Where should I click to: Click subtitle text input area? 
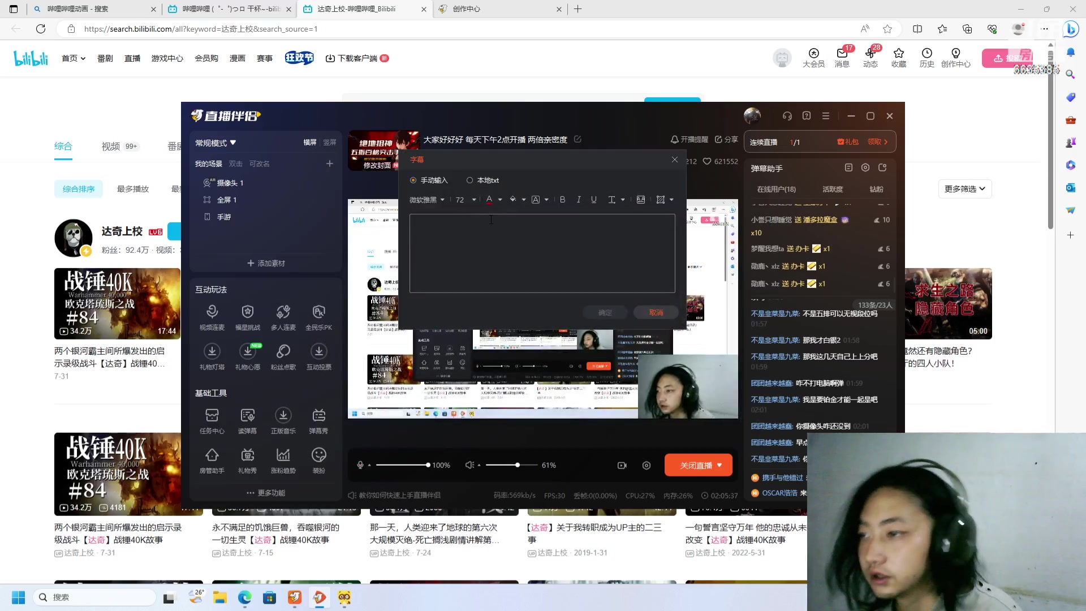542,253
